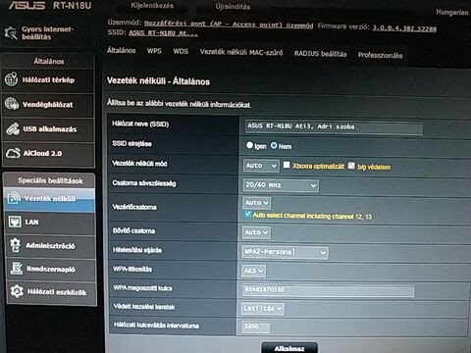Viewport: 471px width, 353px height.
Task: Click the Hálózat neve (SSID) input field
Action: [334, 126]
